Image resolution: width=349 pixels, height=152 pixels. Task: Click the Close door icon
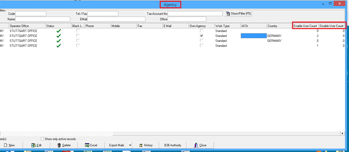[x=196, y=145]
